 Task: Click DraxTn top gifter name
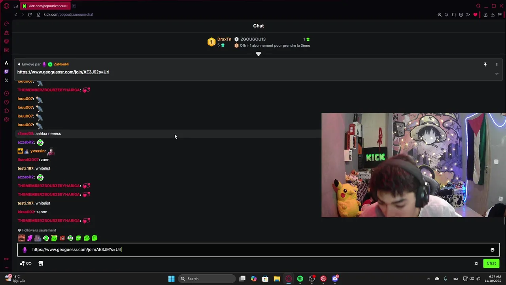(x=224, y=39)
